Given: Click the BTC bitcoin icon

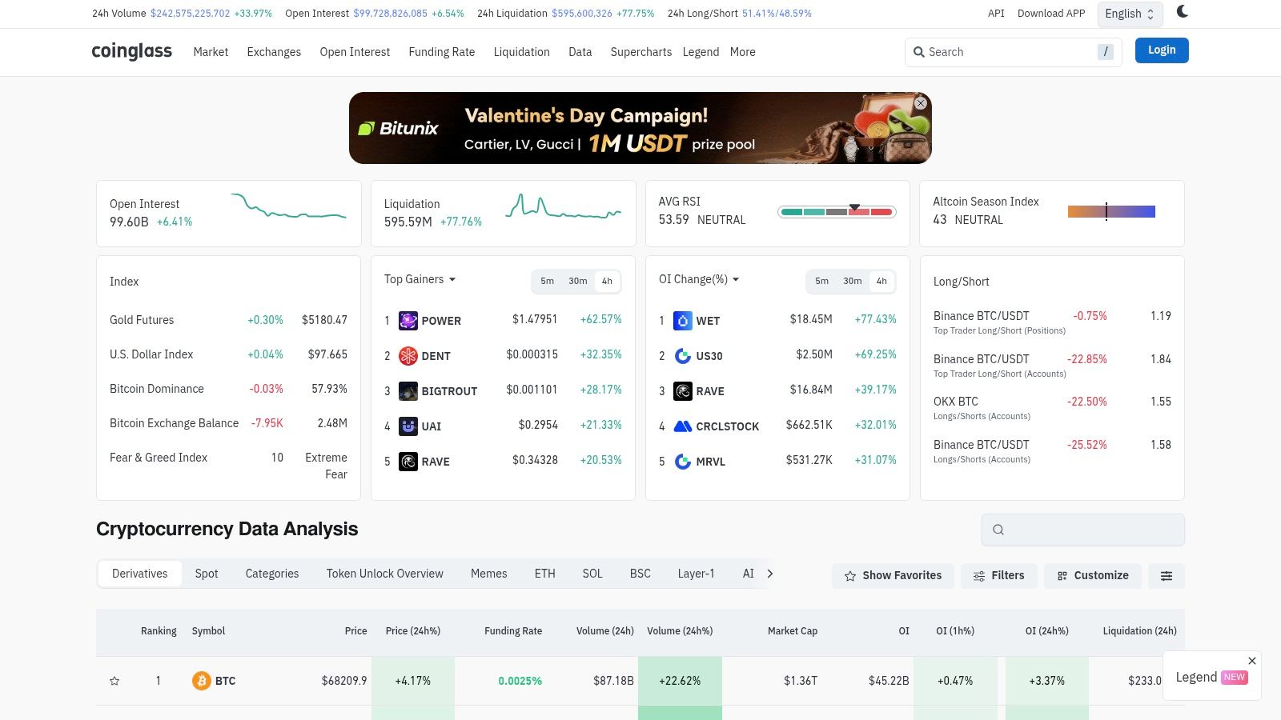Looking at the screenshot, I should click(x=202, y=681).
